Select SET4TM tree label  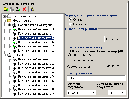(x=19, y=55)
